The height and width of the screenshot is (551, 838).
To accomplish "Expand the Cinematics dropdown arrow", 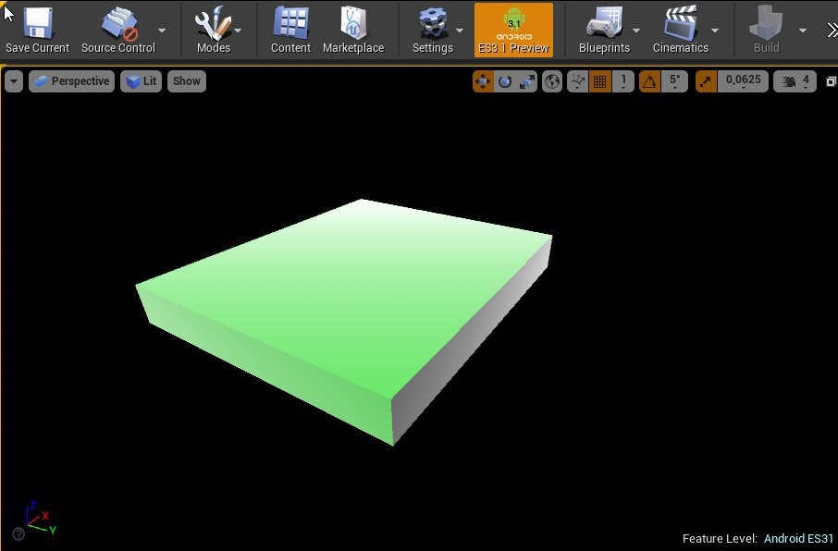I will [715, 31].
